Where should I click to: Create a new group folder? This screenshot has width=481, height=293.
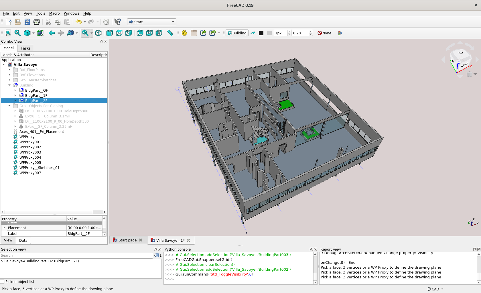(x=194, y=33)
